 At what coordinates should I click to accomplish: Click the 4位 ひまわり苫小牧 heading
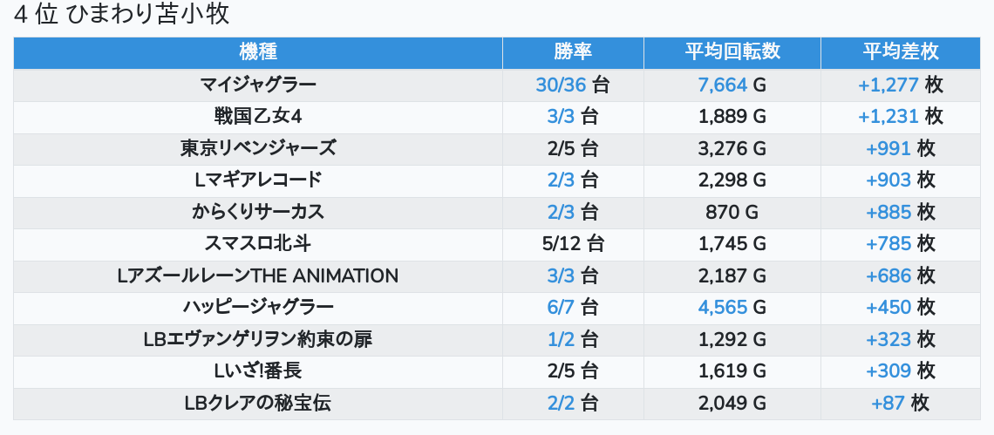(x=122, y=15)
